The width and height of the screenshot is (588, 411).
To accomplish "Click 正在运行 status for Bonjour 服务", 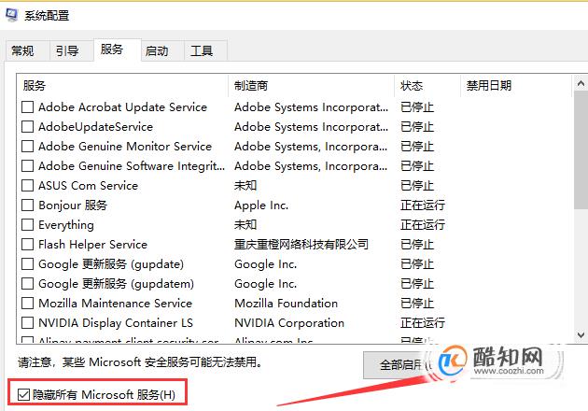I will pos(423,205).
